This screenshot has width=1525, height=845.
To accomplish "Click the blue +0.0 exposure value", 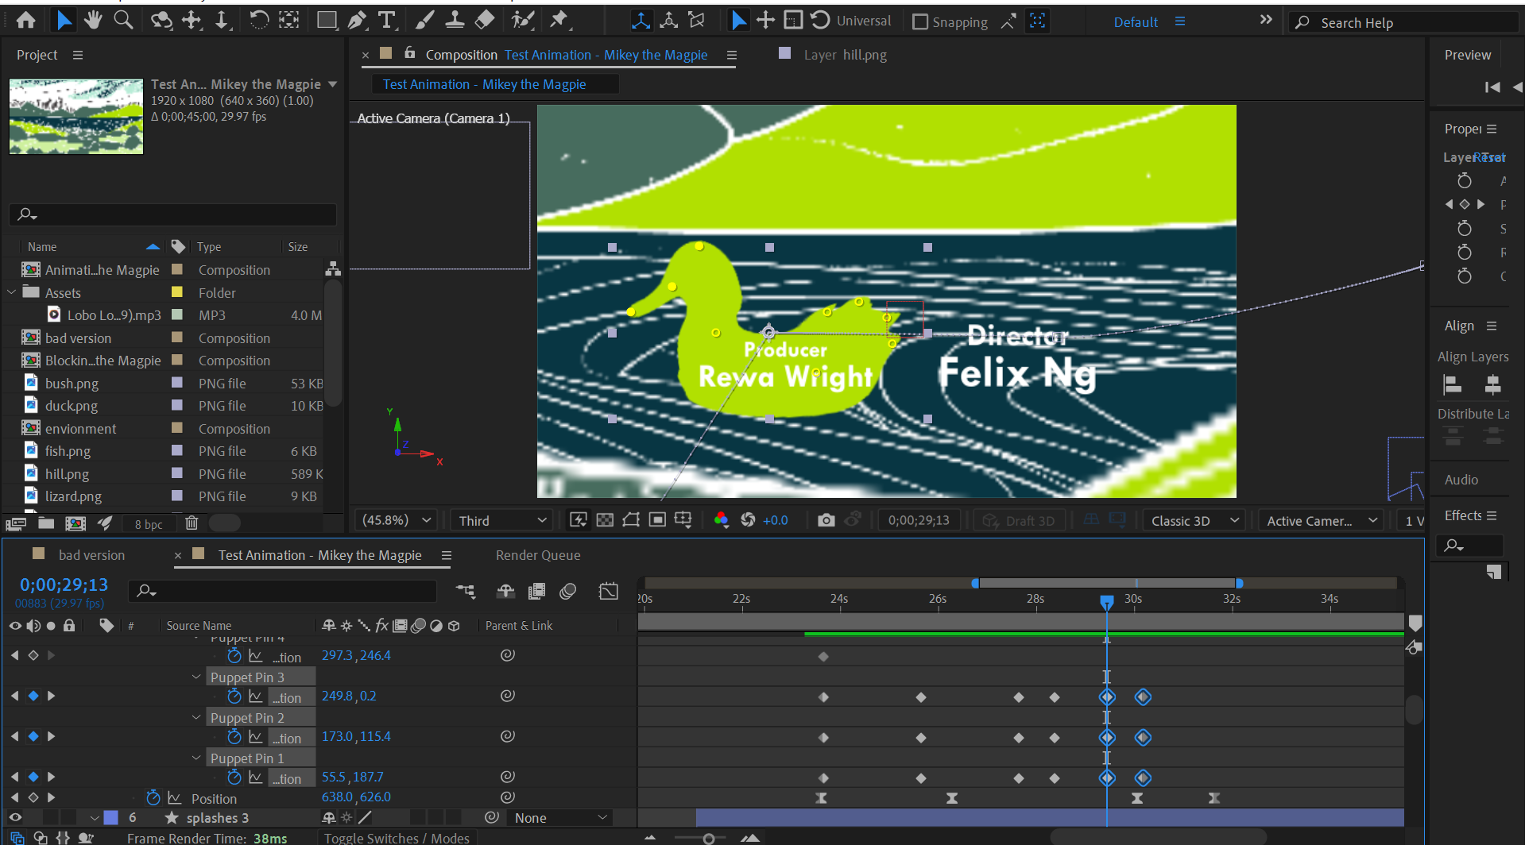I will pyautogui.click(x=776, y=520).
